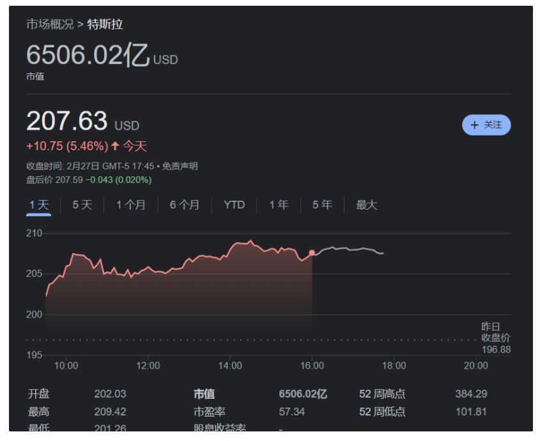Click the 52 周低点 row label
Image resolution: width=540 pixels, height=441 pixels.
point(382,412)
